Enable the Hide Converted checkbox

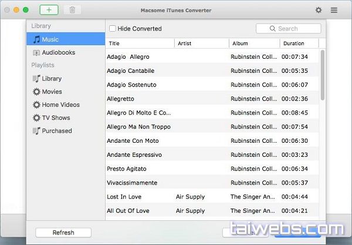[112, 29]
